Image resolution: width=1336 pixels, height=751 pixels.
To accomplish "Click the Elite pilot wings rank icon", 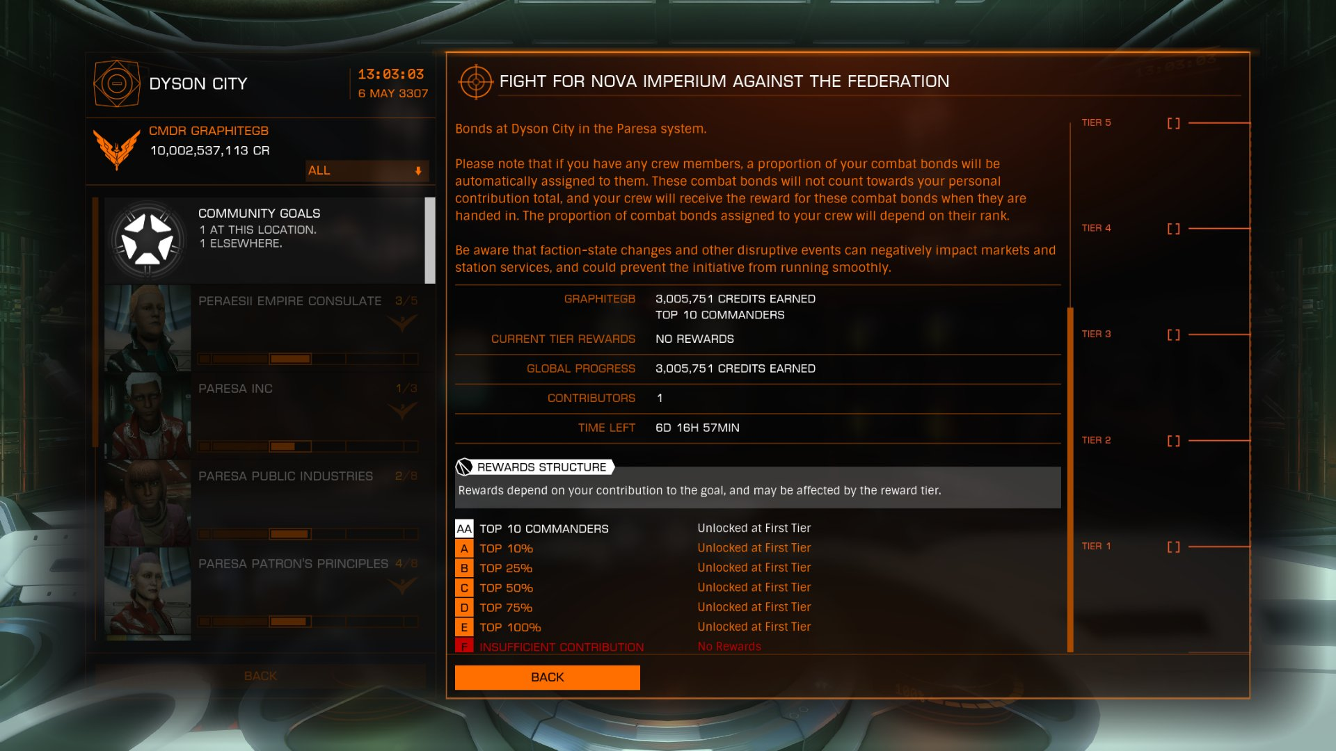I will tap(117, 150).
